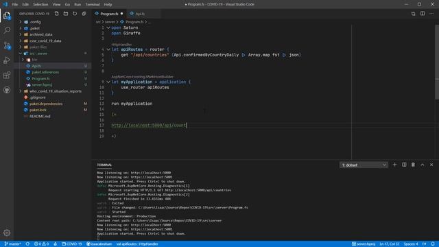The width and height of the screenshot is (439, 247).
Task: Collapse all folders in Explorer
Action: pyautogui.click(x=84, y=14)
